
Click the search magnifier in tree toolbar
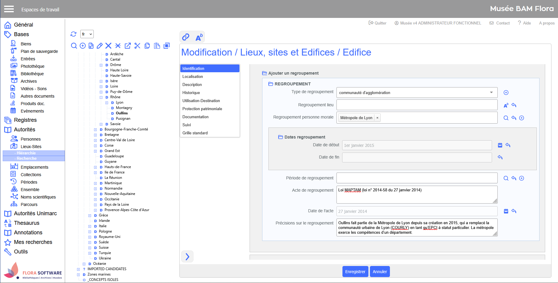74,46
